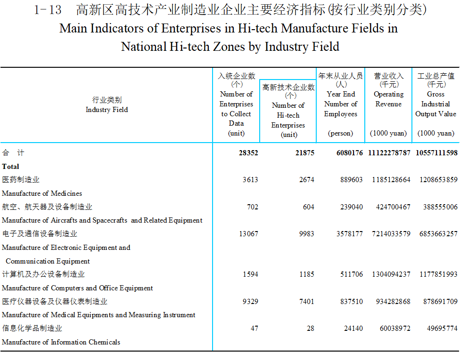
Task: Select the 'Operating Revenue' column header
Action: click(388, 99)
